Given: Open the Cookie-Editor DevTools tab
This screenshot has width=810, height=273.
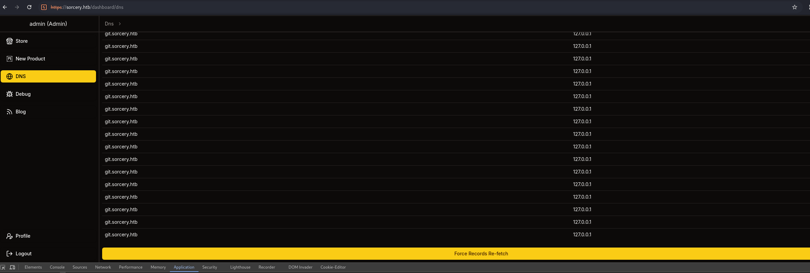Looking at the screenshot, I should pyautogui.click(x=333, y=267).
